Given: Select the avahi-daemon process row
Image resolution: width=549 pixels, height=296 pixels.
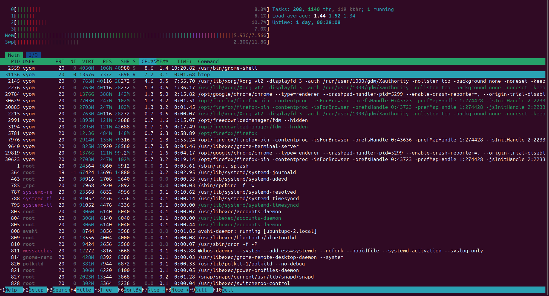Looking at the screenshot, I should coord(273,231).
